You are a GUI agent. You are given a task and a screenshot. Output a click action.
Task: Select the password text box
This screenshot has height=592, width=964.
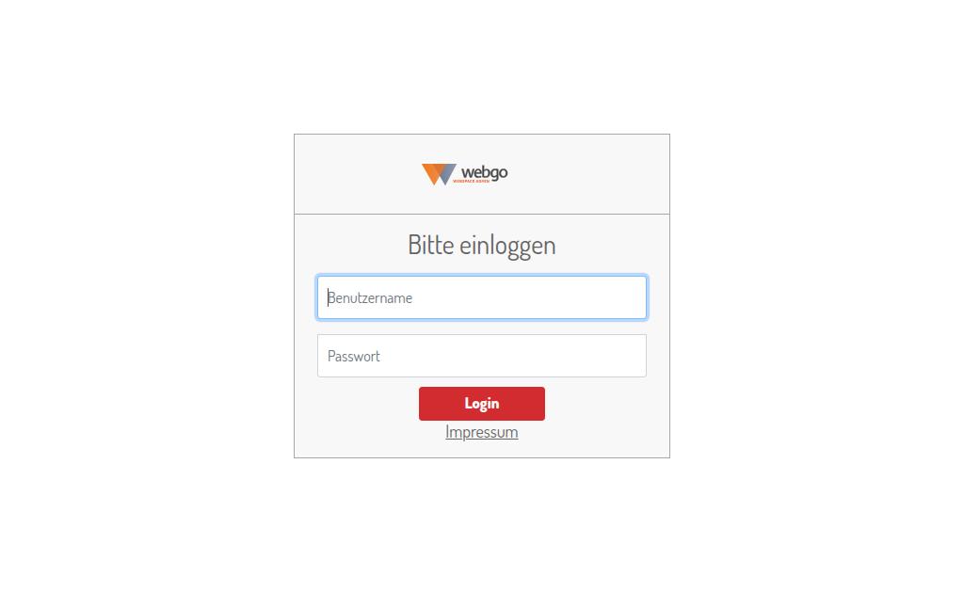[x=481, y=356]
